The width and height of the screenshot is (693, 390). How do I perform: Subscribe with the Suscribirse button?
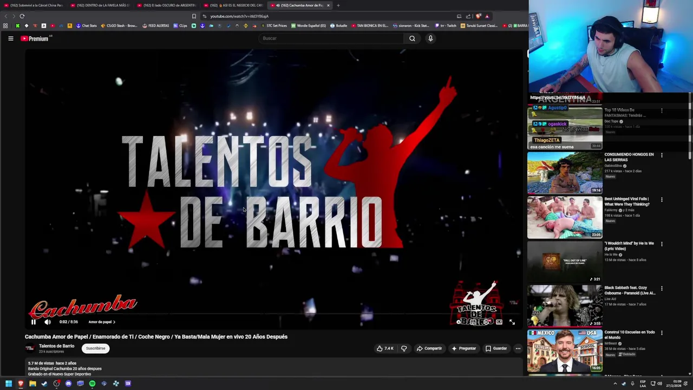(x=95, y=348)
